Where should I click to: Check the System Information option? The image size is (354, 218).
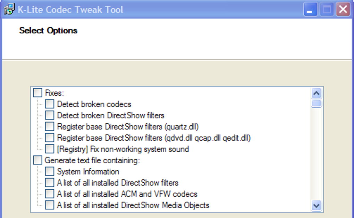coord(50,171)
